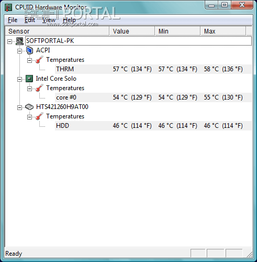Collapse the SOFTPORTAL-PK root node

tap(9, 41)
